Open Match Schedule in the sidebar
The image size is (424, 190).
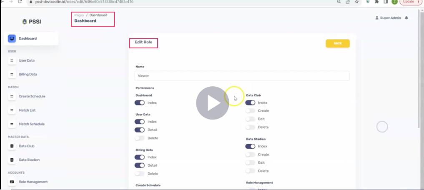click(x=32, y=124)
